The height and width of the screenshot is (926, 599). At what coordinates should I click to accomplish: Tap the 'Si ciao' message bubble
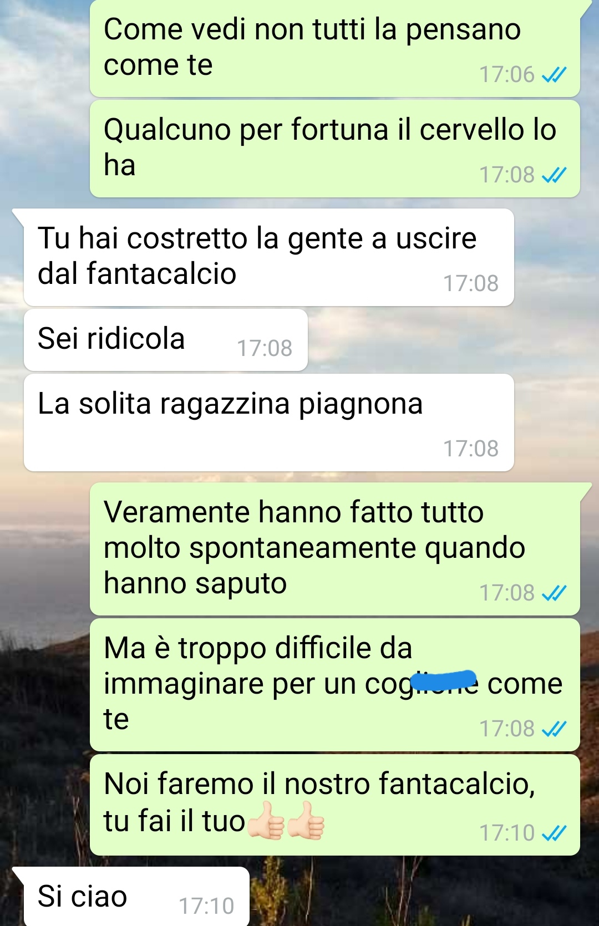coord(136,897)
